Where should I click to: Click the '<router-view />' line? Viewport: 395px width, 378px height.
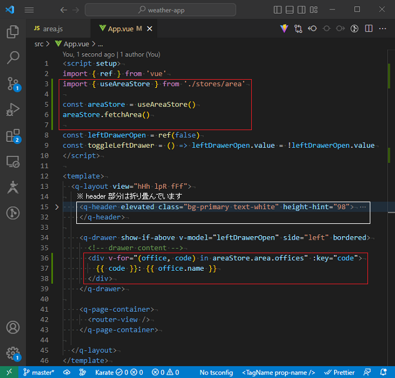pos(119,319)
